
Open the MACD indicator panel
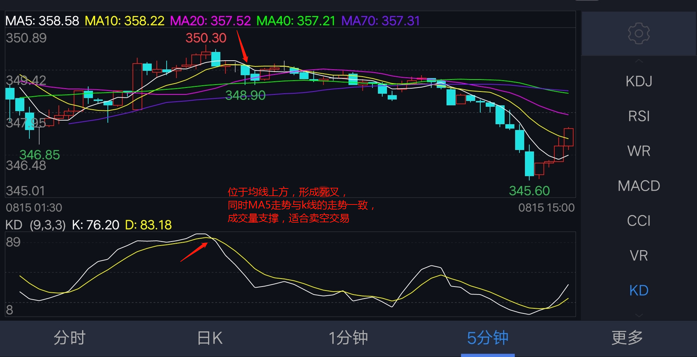(638, 186)
